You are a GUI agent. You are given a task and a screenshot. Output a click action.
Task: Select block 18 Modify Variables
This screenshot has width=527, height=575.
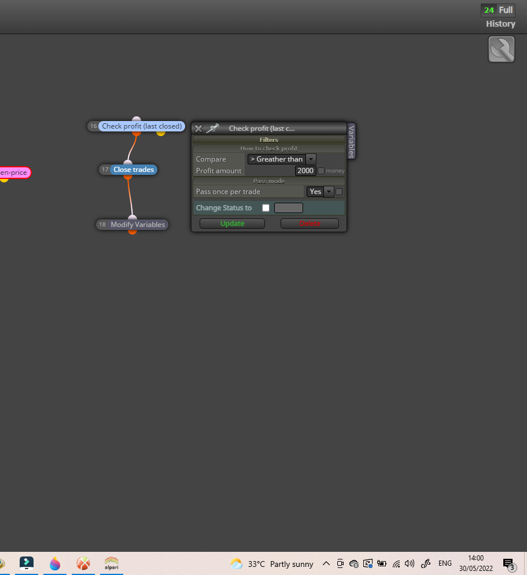click(x=137, y=225)
